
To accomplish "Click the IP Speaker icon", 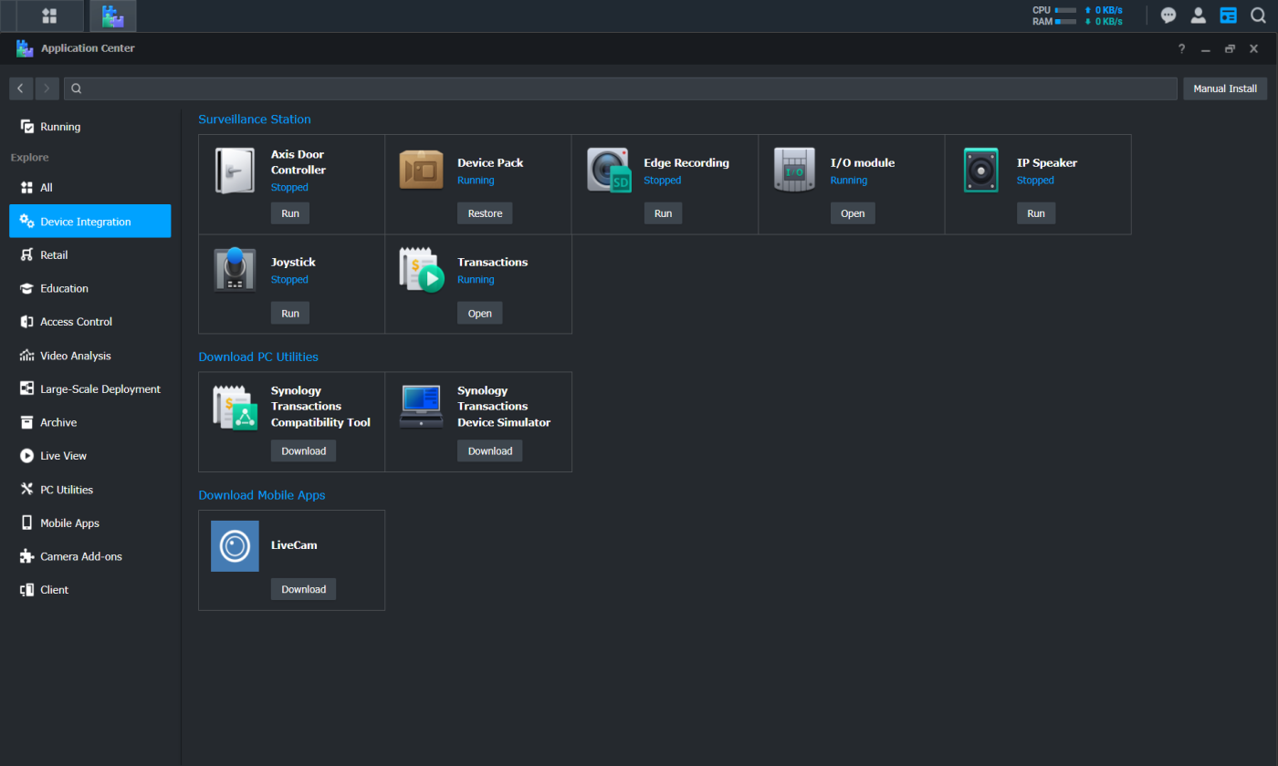I will coord(981,171).
